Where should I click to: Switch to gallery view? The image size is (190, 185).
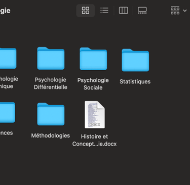click(x=142, y=11)
